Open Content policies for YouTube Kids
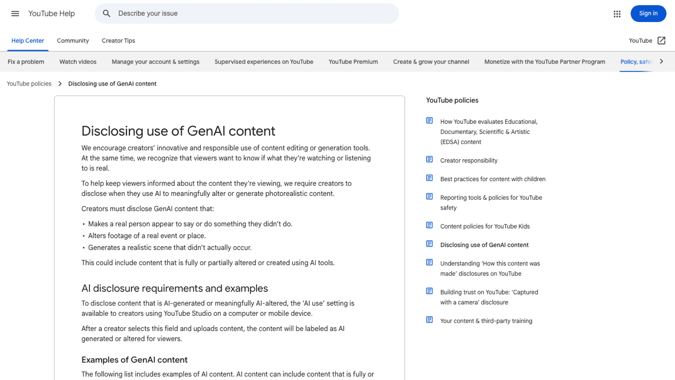Screen dimensions: 675x380 (x=485, y=226)
